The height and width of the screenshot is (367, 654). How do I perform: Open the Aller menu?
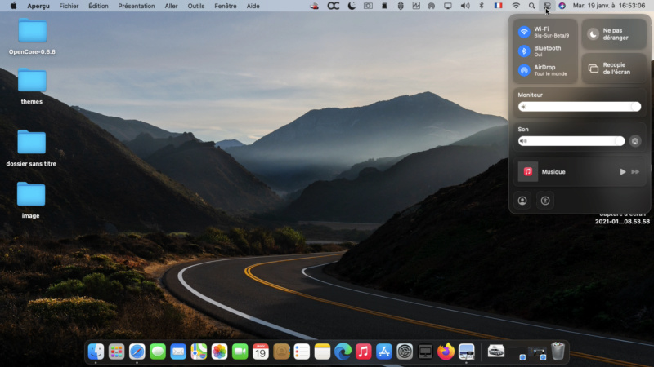171,6
